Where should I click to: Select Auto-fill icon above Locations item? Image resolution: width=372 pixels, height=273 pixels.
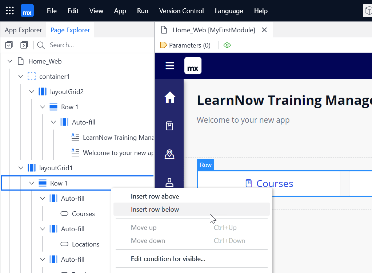(x=53, y=229)
